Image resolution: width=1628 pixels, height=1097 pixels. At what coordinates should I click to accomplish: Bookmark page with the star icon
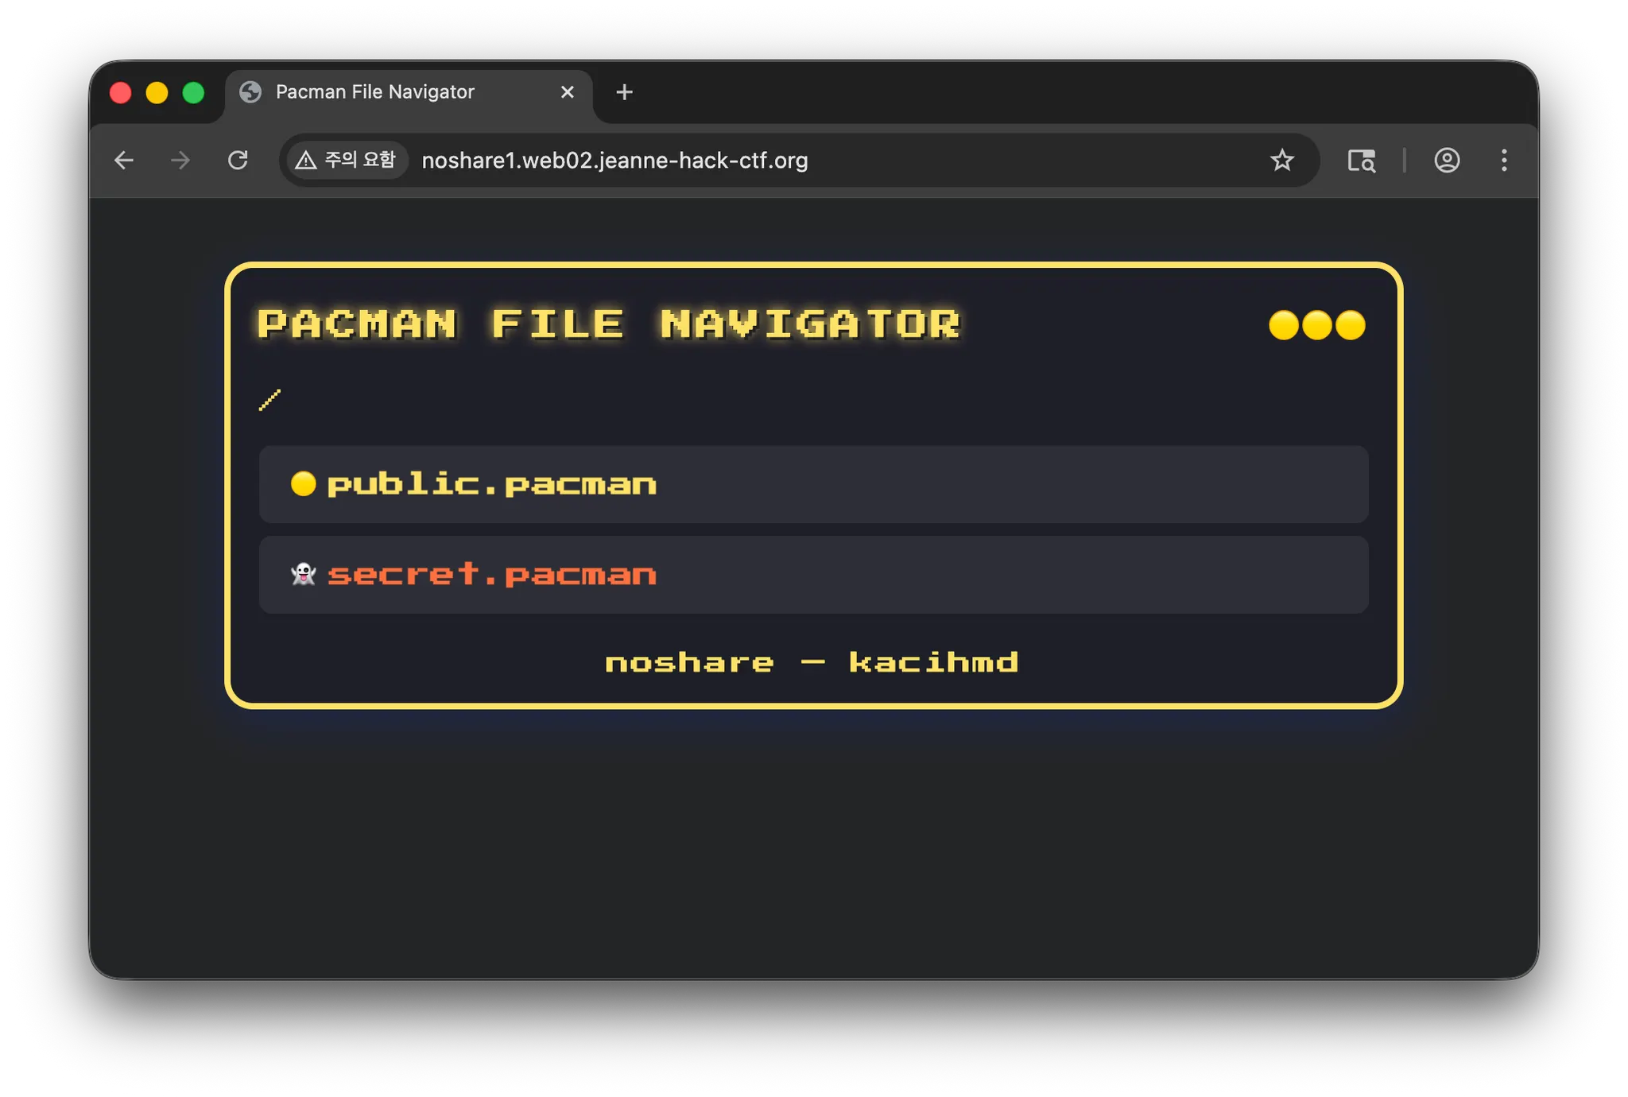1281,161
